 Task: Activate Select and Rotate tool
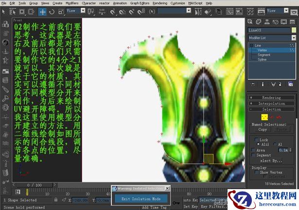coord(52,12)
